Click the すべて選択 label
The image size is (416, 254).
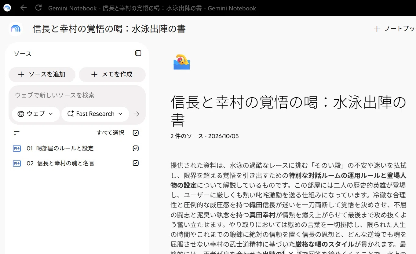pyautogui.click(x=110, y=133)
